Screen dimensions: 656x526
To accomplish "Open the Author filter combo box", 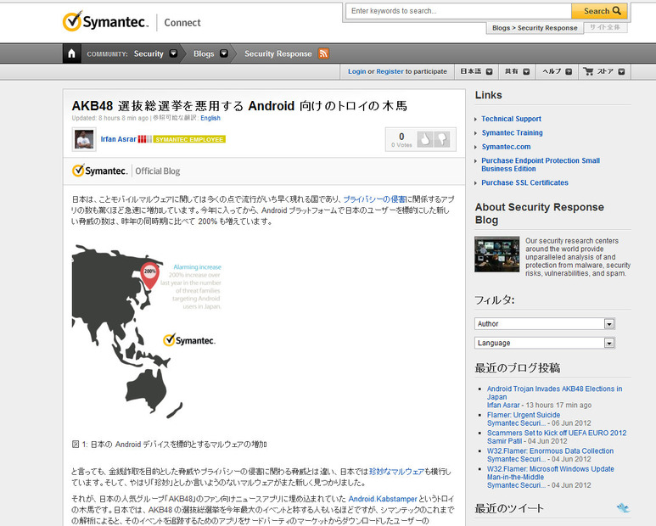I will pos(545,323).
